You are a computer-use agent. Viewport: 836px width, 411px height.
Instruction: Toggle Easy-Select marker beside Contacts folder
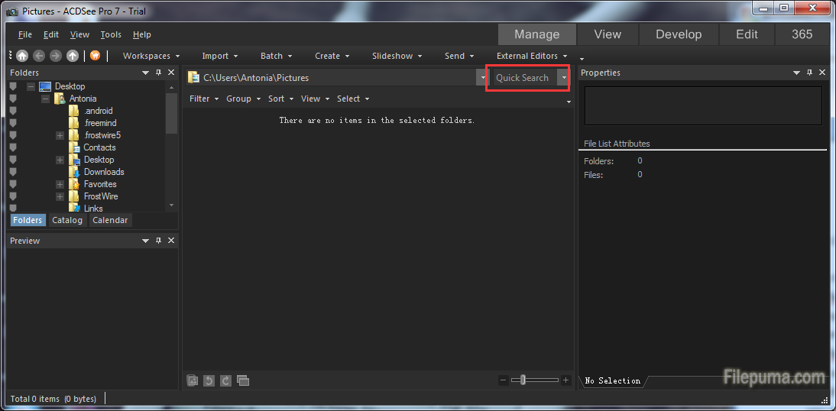point(13,147)
